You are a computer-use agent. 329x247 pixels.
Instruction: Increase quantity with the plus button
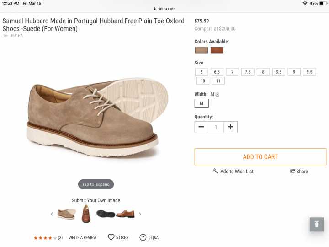tap(231, 127)
